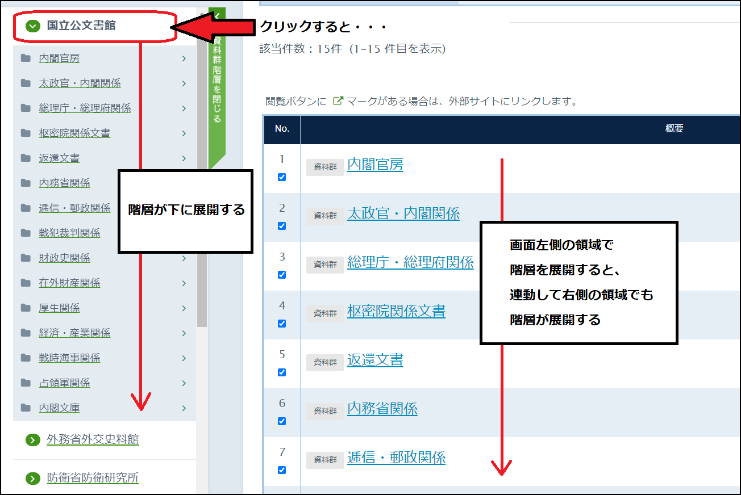
Task: Click the 資料群 badge in row No. 1
Action: [325, 167]
